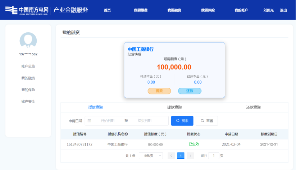
Task: Click the blue 搜索 button
Action: (182, 121)
